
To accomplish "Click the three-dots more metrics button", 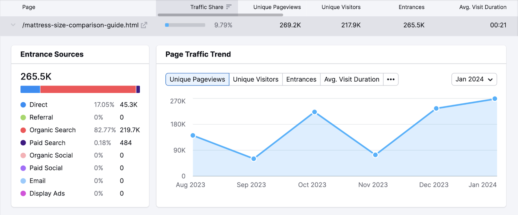I will point(391,79).
